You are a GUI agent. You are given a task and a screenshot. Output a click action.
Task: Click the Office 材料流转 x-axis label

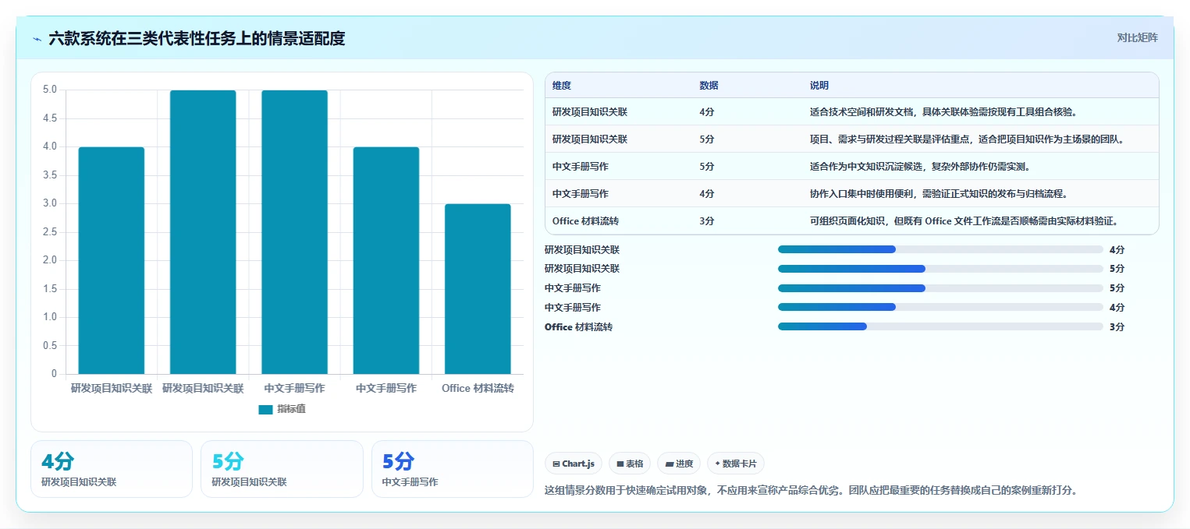pos(478,388)
